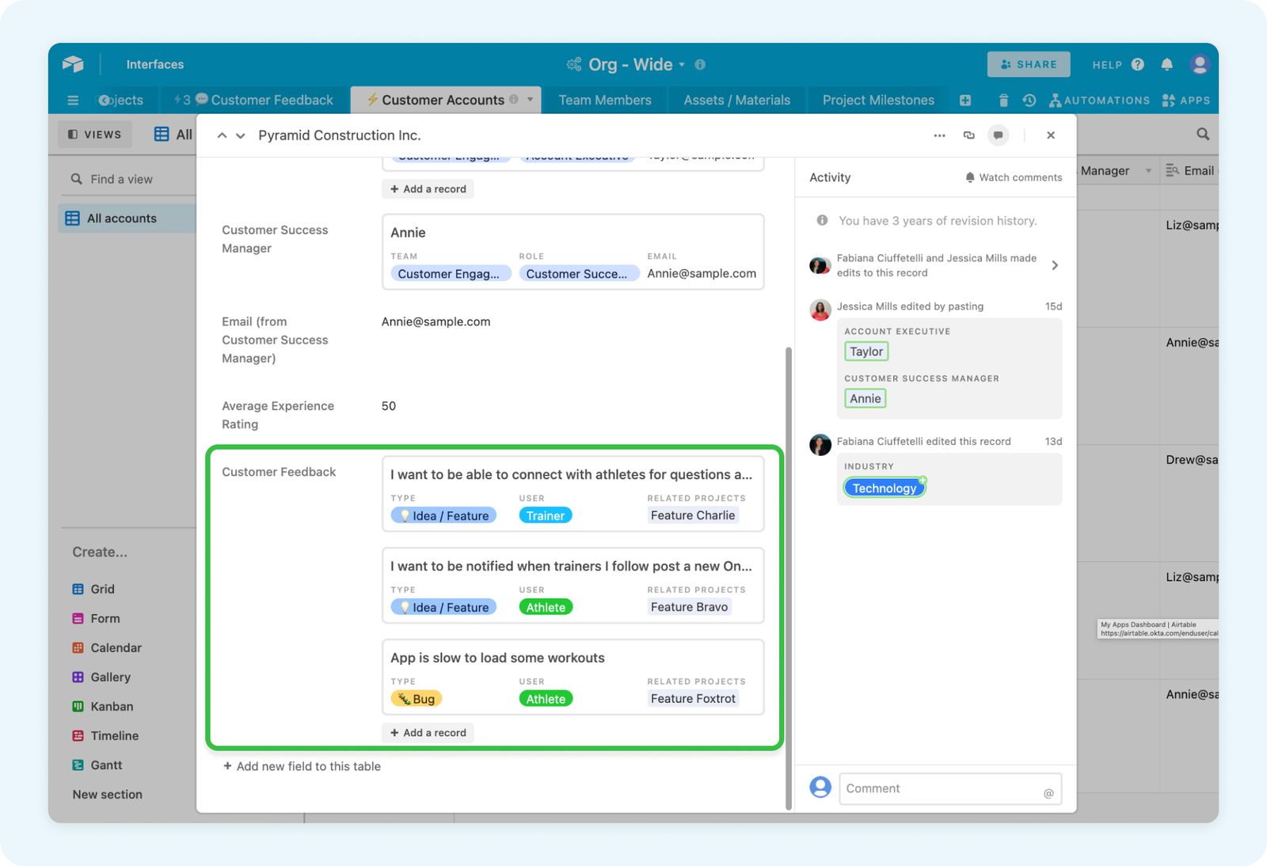Open user account avatar in header
Image resolution: width=1267 pixels, height=866 pixels.
[x=1200, y=64]
